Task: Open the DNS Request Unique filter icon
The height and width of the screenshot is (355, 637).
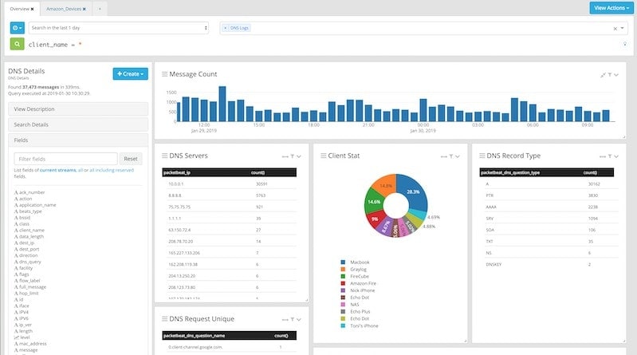Action: coord(292,320)
